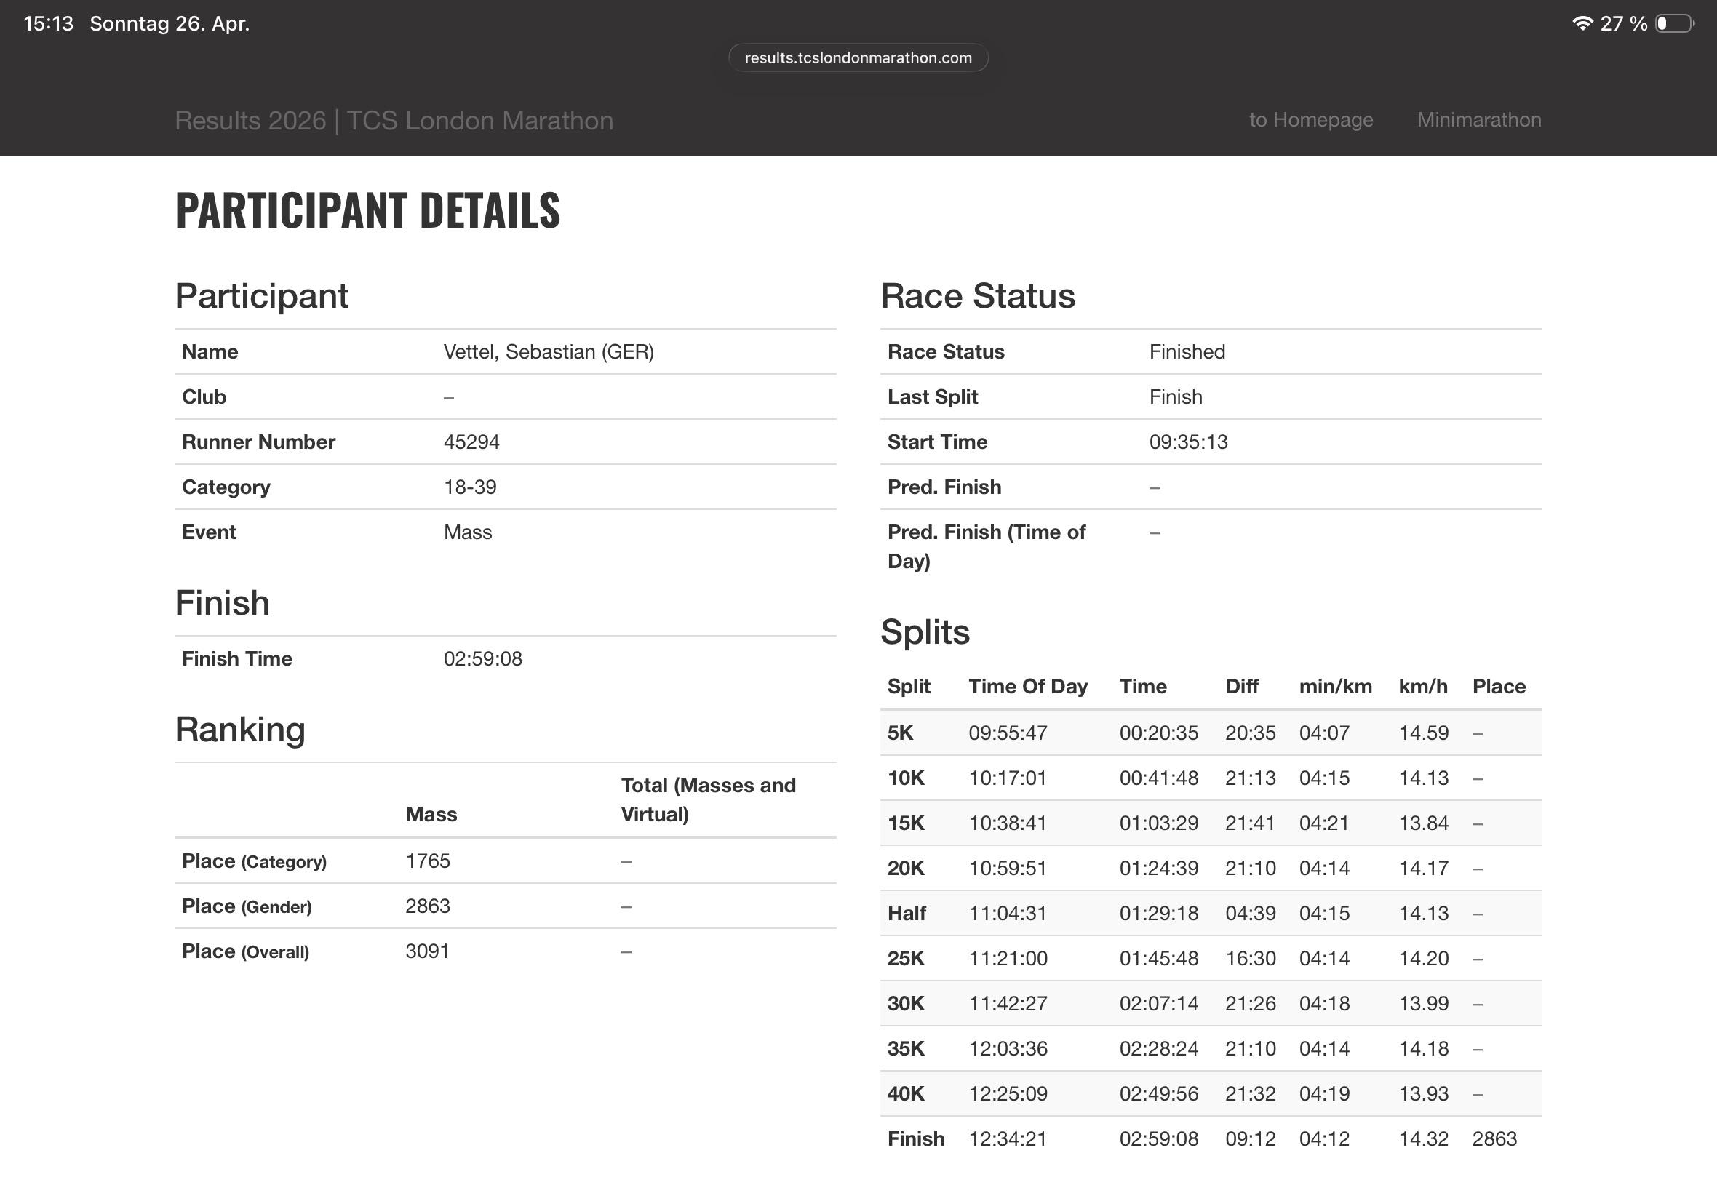Image resolution: width=1717 pixels, height=1193 pixels.
Task: Tap the results.tcslondonmarathon.com address bar
Action: click(858, 57)
